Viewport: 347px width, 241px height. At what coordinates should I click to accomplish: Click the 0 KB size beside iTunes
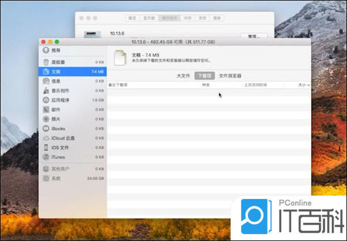(x=100, y=157)
